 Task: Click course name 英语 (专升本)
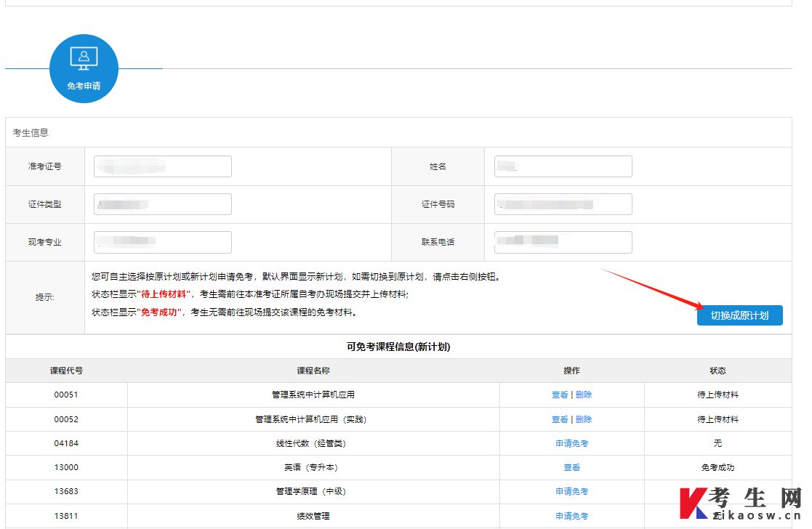click(310, 467)
